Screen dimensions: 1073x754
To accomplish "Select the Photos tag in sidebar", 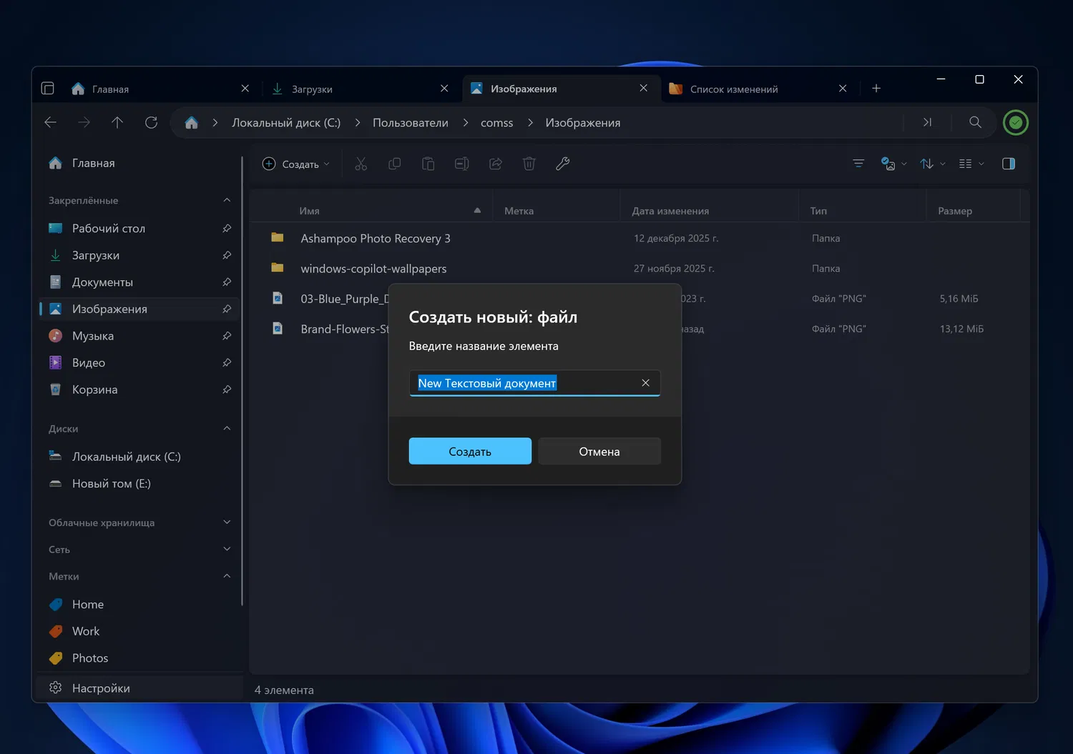I will pyautogui.click(x=139, y=658).
